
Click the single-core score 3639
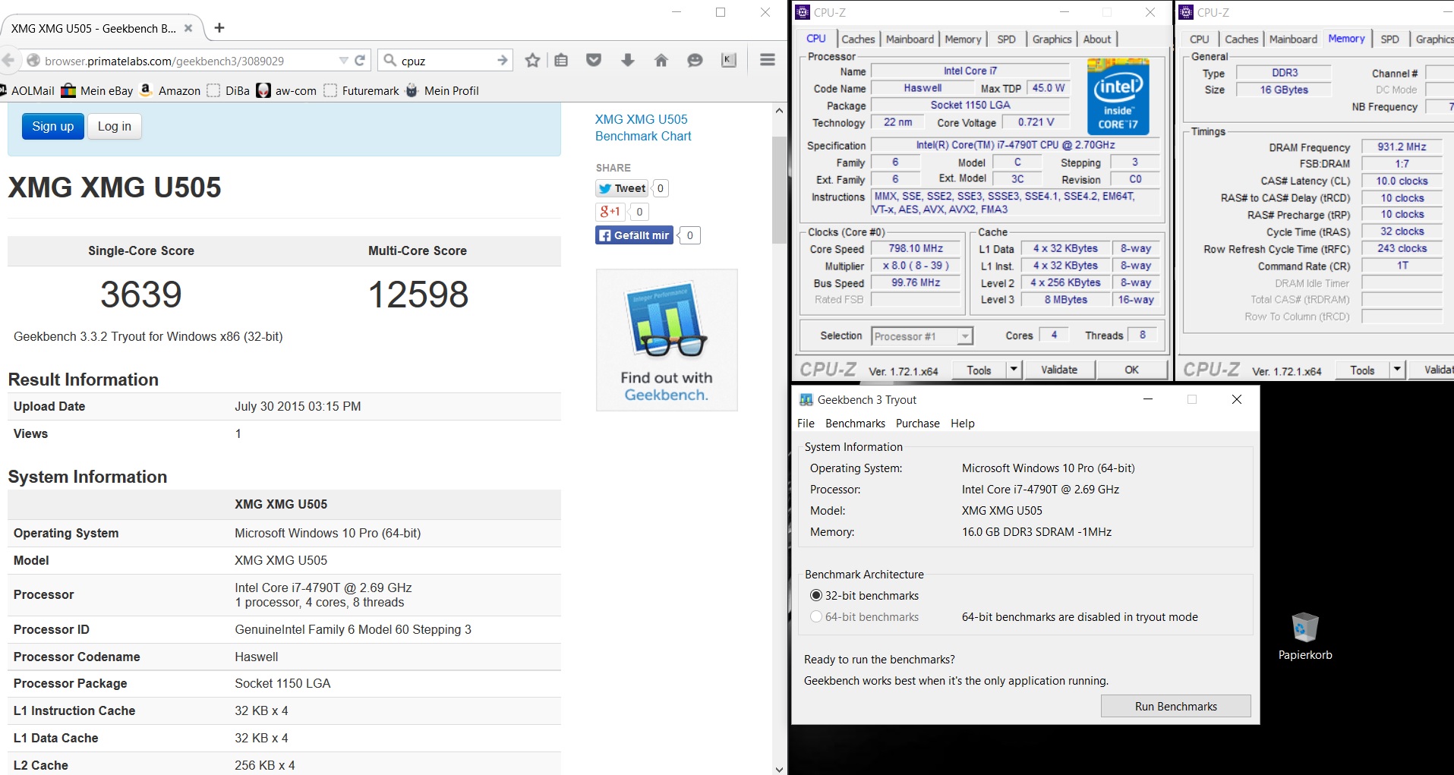(141, 295)
